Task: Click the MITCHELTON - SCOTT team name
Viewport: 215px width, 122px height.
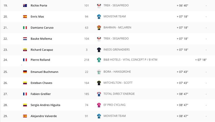Action: pos(118,83)
